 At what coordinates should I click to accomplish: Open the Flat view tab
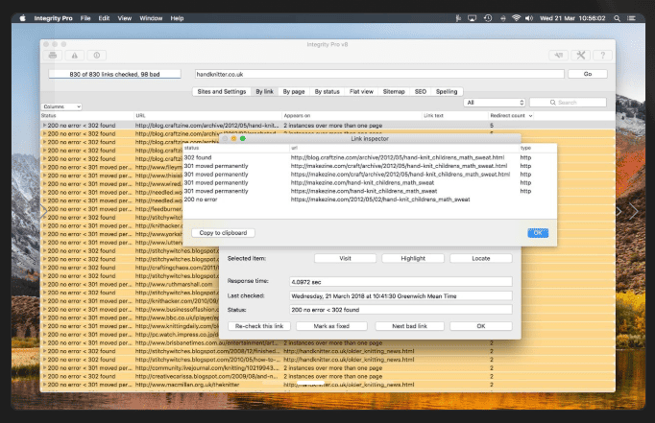361,91
